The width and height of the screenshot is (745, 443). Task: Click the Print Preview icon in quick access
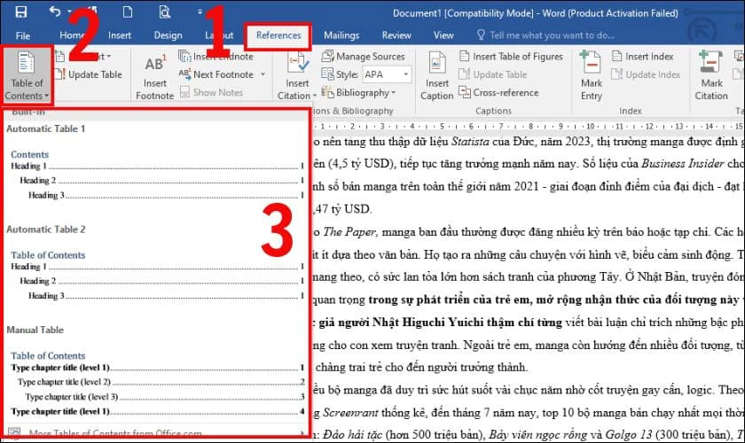tap(164, 12)
